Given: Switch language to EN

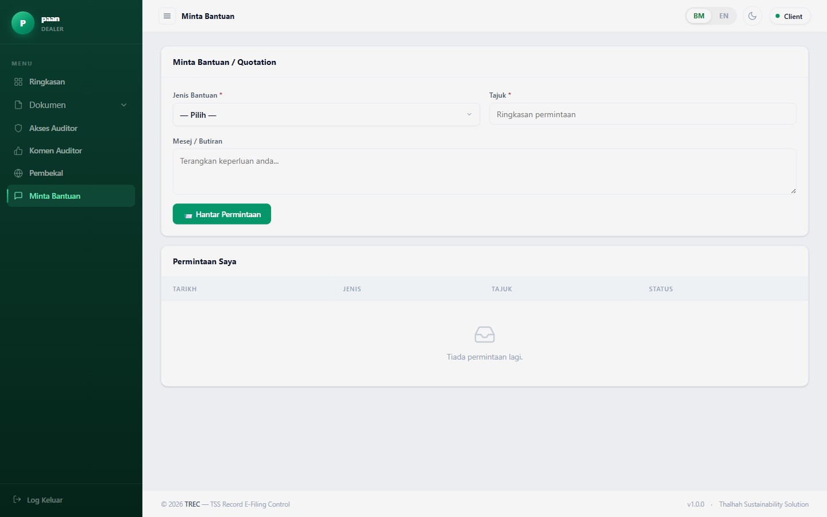Looking at the screenshot, I should (724, 16).
